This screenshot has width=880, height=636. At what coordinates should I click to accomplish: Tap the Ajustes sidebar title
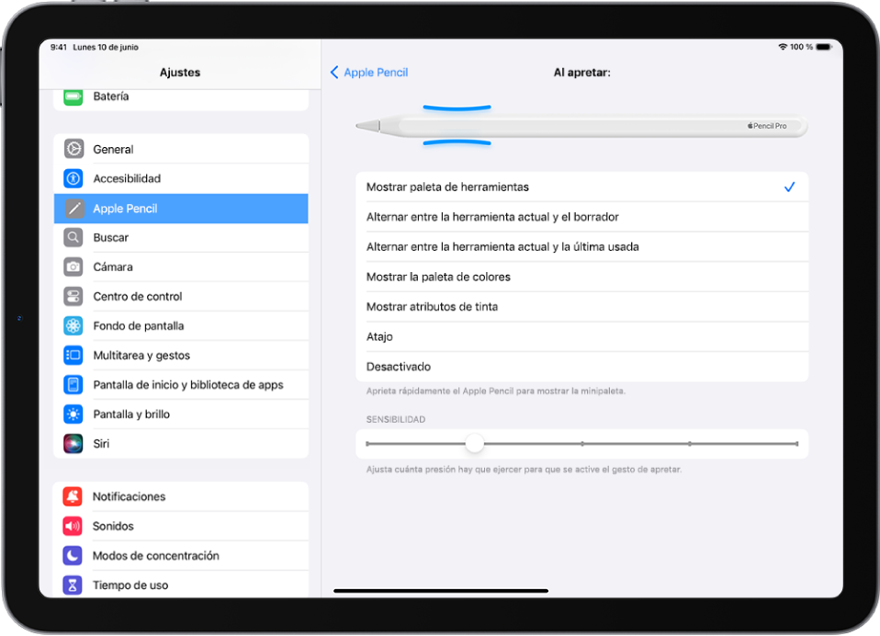pos(180,73)
